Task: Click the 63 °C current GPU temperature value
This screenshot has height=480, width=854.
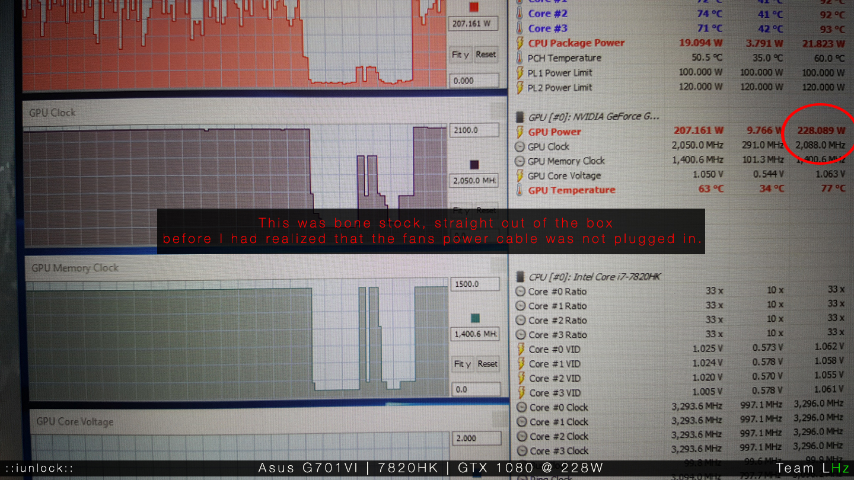Action: (710, 189)
